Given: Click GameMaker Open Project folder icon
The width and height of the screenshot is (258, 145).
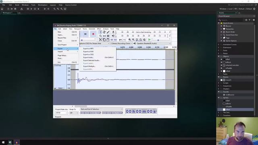Looking at the screenshot, I should click(x=12, y=9).
